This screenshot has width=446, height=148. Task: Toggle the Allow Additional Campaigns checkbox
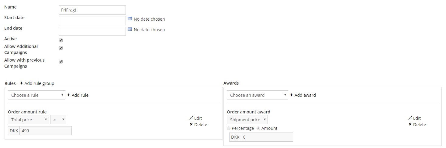[61, 48]
